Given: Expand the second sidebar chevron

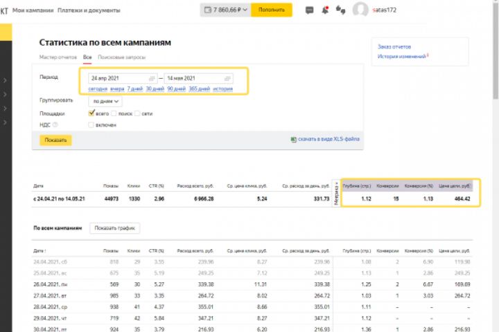Looking at the screenshot, I should [x=5, y=94].
